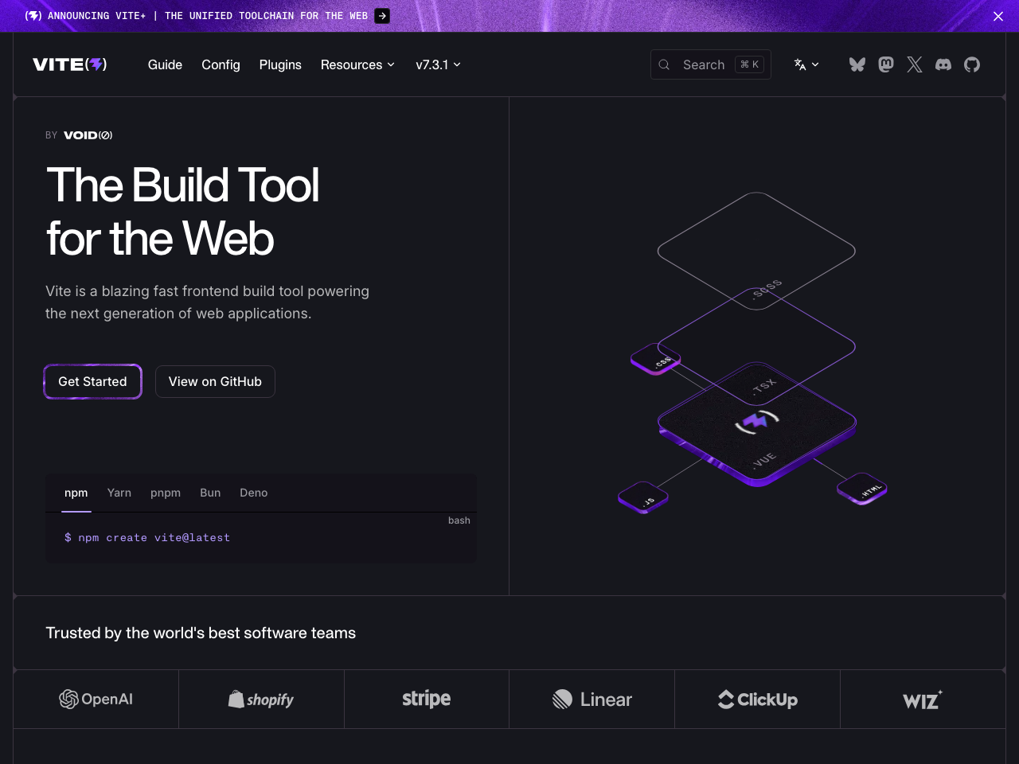The image size is (1019, 764).
Task: Open Vite's Bluesky profile icon
Action: click(857, 64)
